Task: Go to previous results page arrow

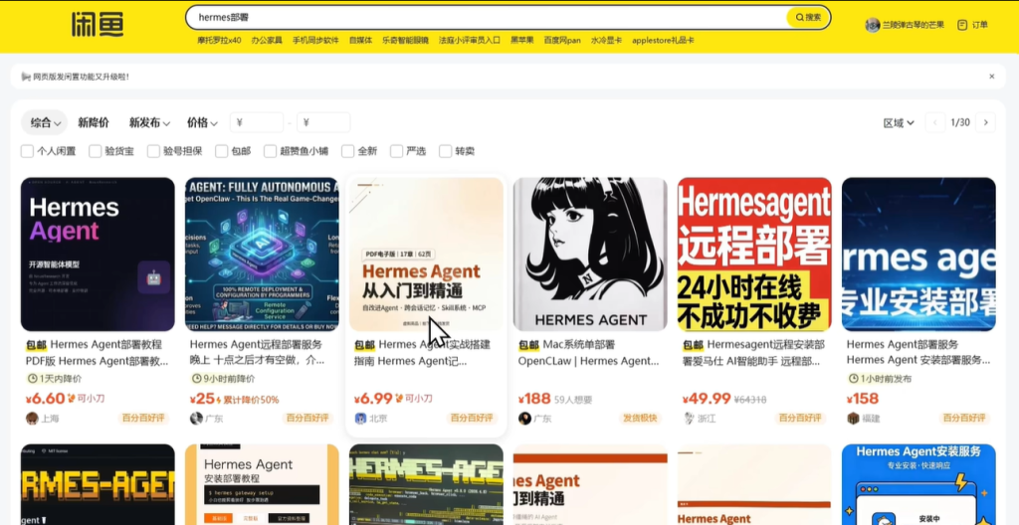Action: click(x=935, y=123)
